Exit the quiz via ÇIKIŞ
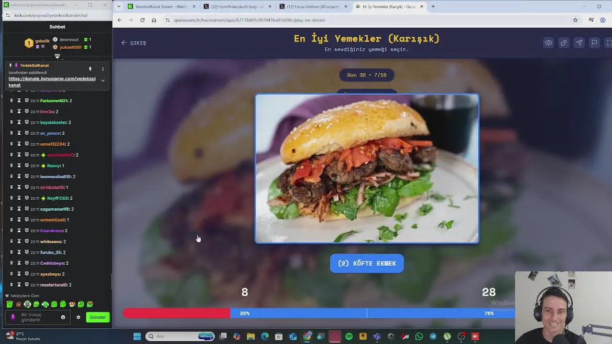This screenshot has height=344, width=612. click(x=133, y=43)
